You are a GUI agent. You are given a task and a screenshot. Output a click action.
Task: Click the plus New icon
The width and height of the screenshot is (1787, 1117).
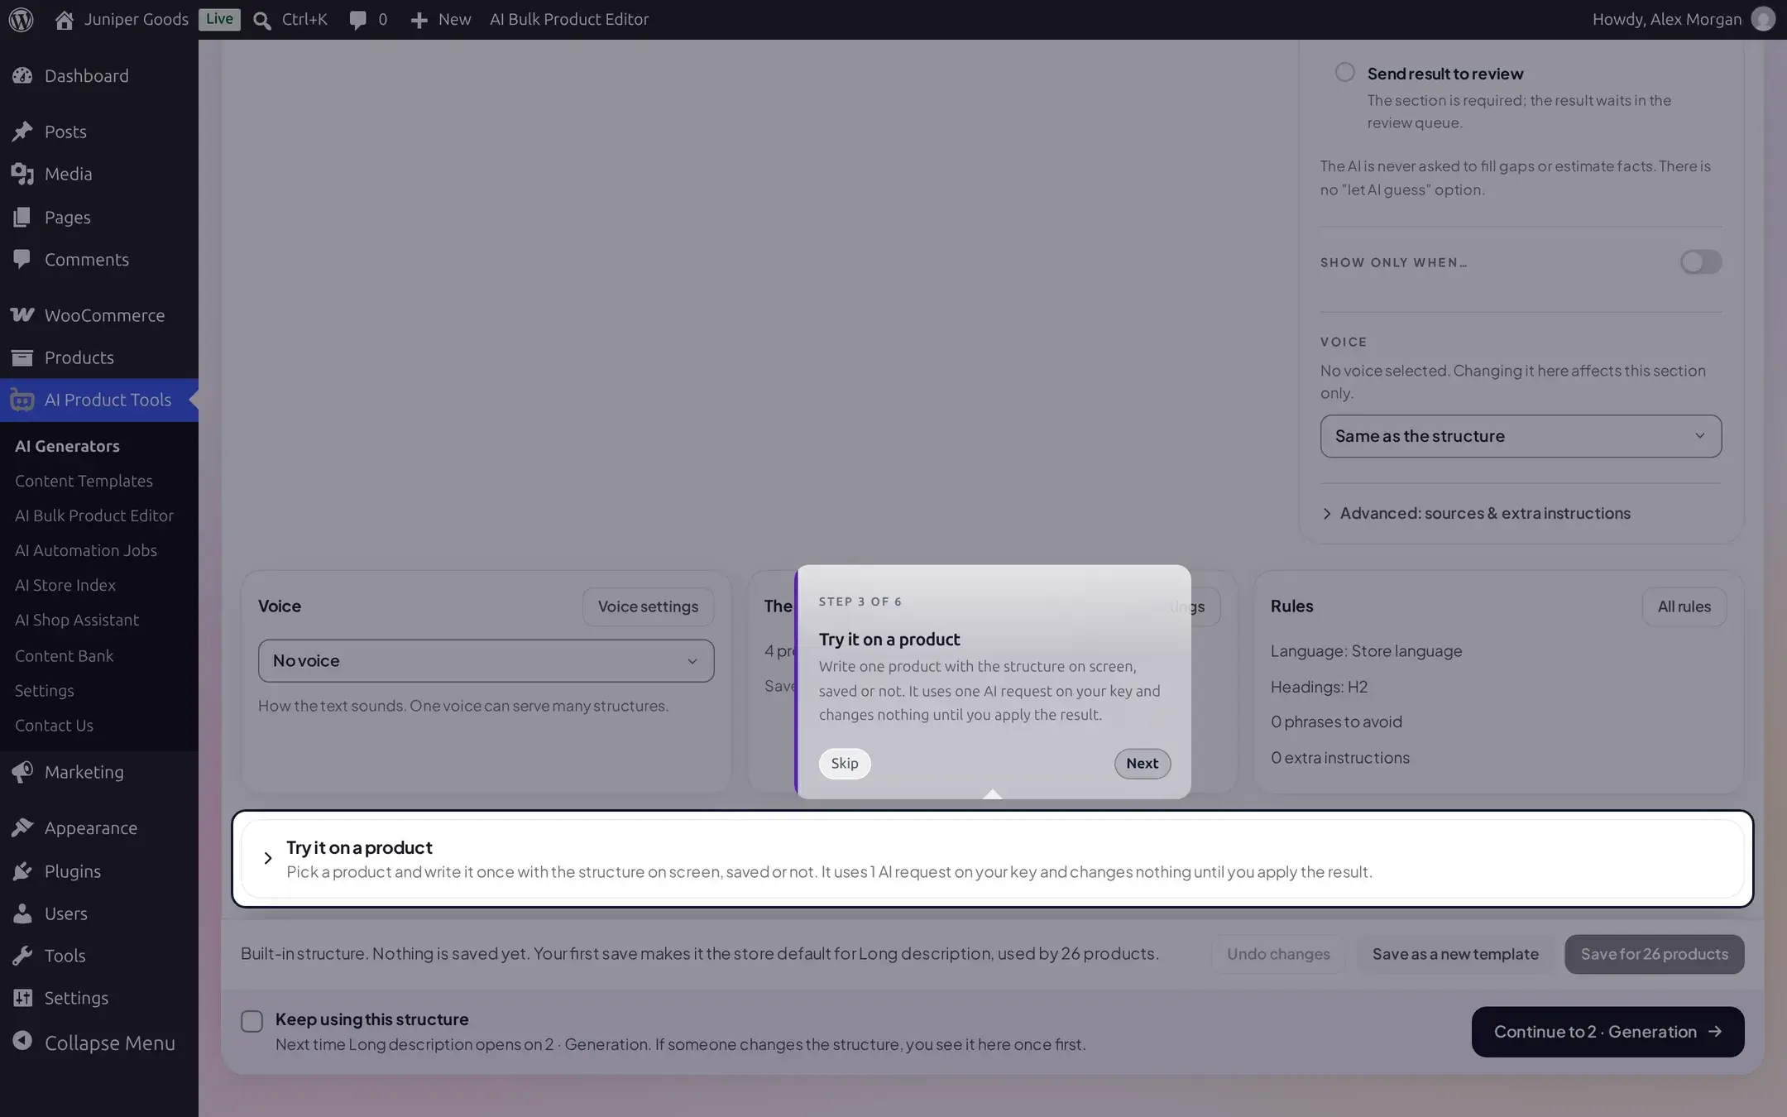419,20
